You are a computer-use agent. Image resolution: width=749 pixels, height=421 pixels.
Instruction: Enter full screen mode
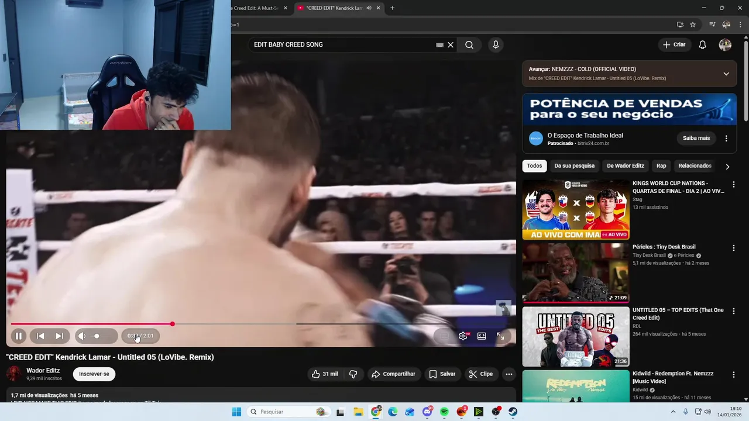pyautogui.click(x=501, y=336)
